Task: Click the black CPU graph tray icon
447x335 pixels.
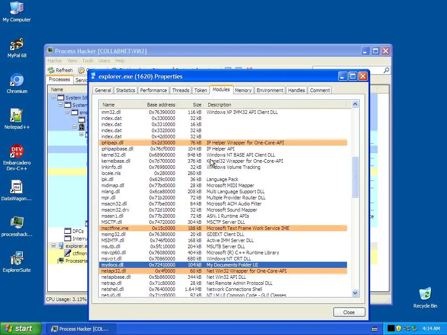Action: point(391,328)
